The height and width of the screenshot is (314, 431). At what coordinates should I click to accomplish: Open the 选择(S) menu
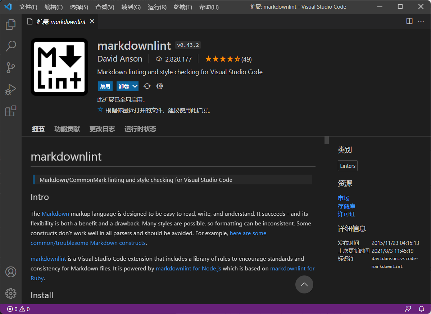(79, 7)
